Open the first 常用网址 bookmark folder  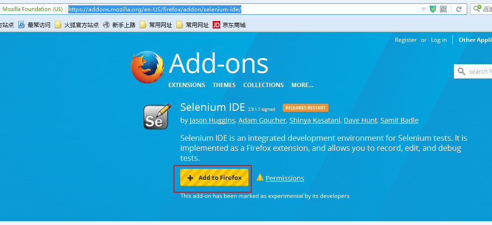(x=156, y=25)
